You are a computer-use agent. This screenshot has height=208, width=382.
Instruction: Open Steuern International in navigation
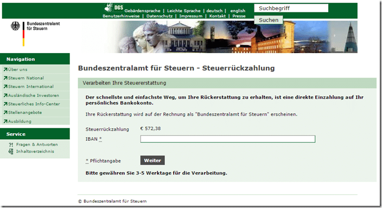click(x=31, y=87)
